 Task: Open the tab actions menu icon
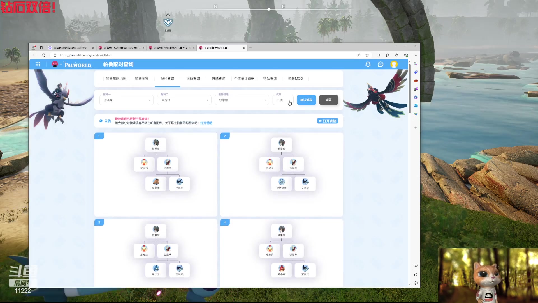click(41, 48)
